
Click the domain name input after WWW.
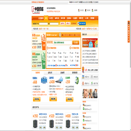[x=63, y=43]
